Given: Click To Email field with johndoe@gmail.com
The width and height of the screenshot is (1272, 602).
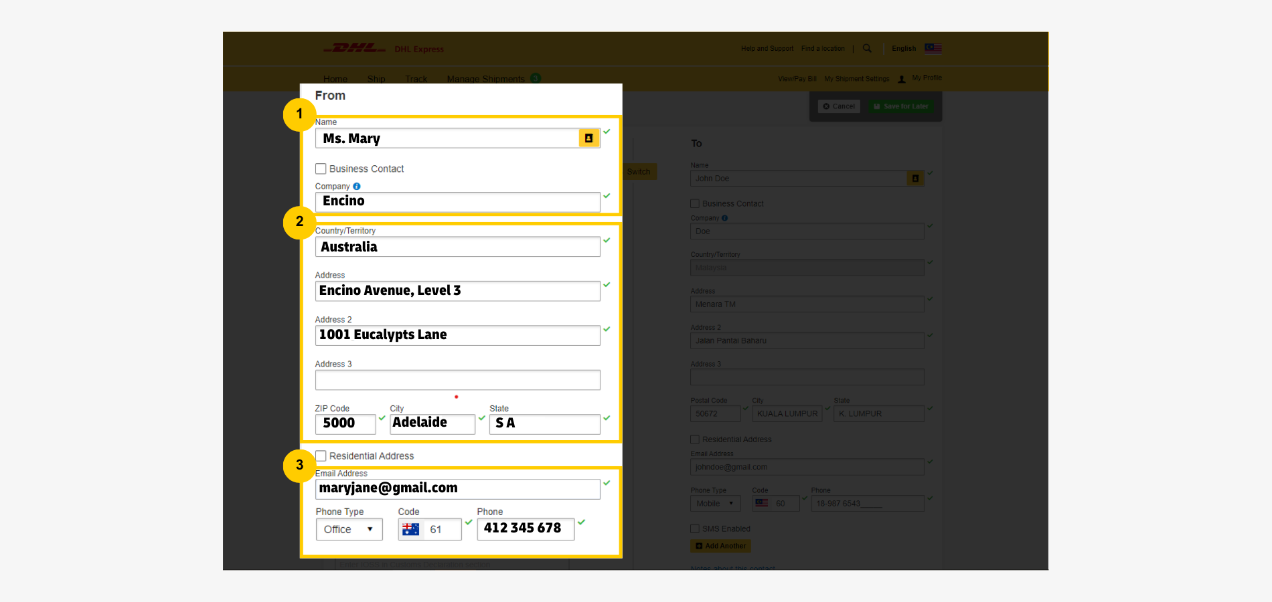Looking at the screenshot, I should tap(807, 467).
